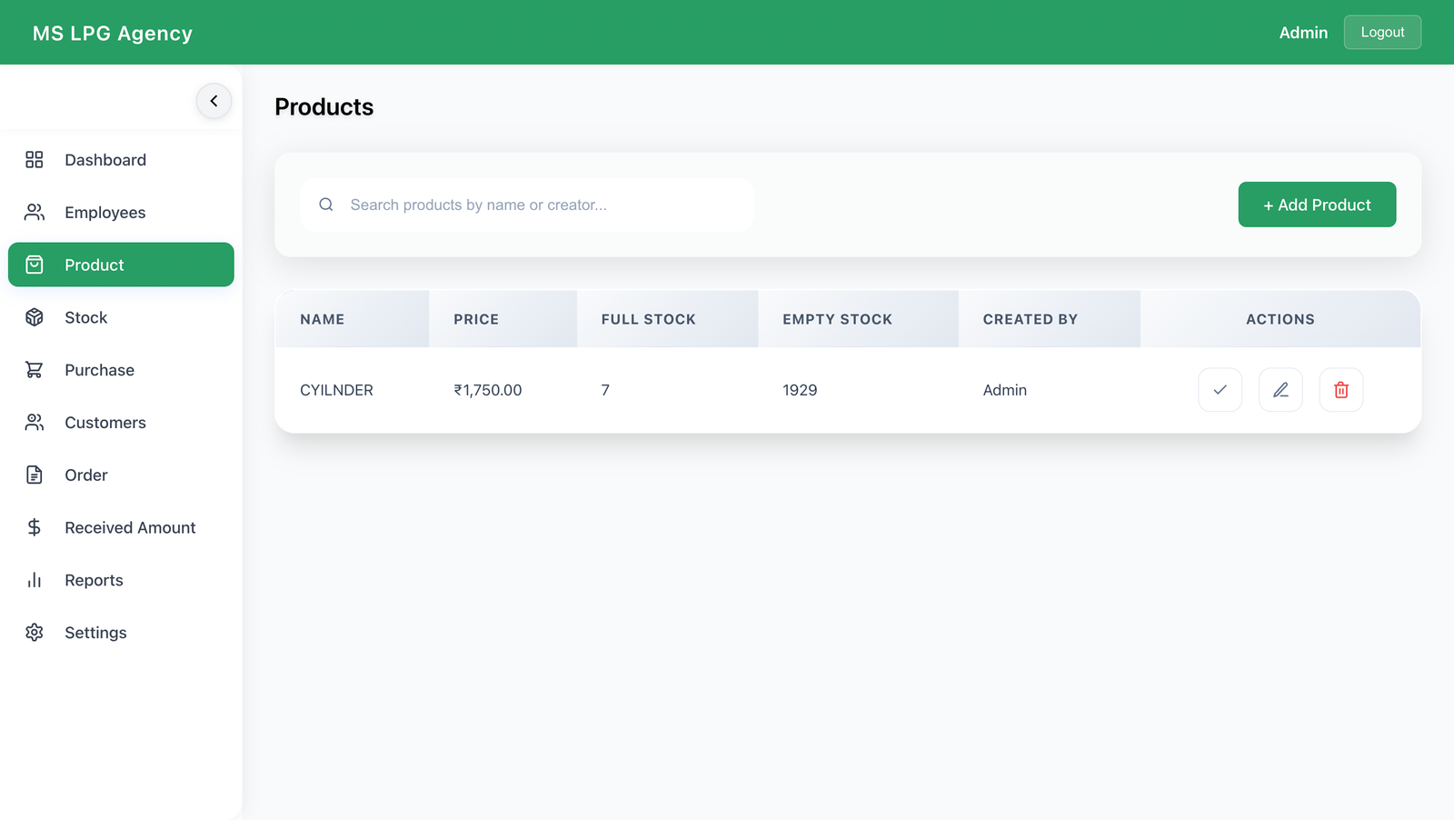
Task: Open the Dashboard menu item
Action: click(x=121, y=160)
